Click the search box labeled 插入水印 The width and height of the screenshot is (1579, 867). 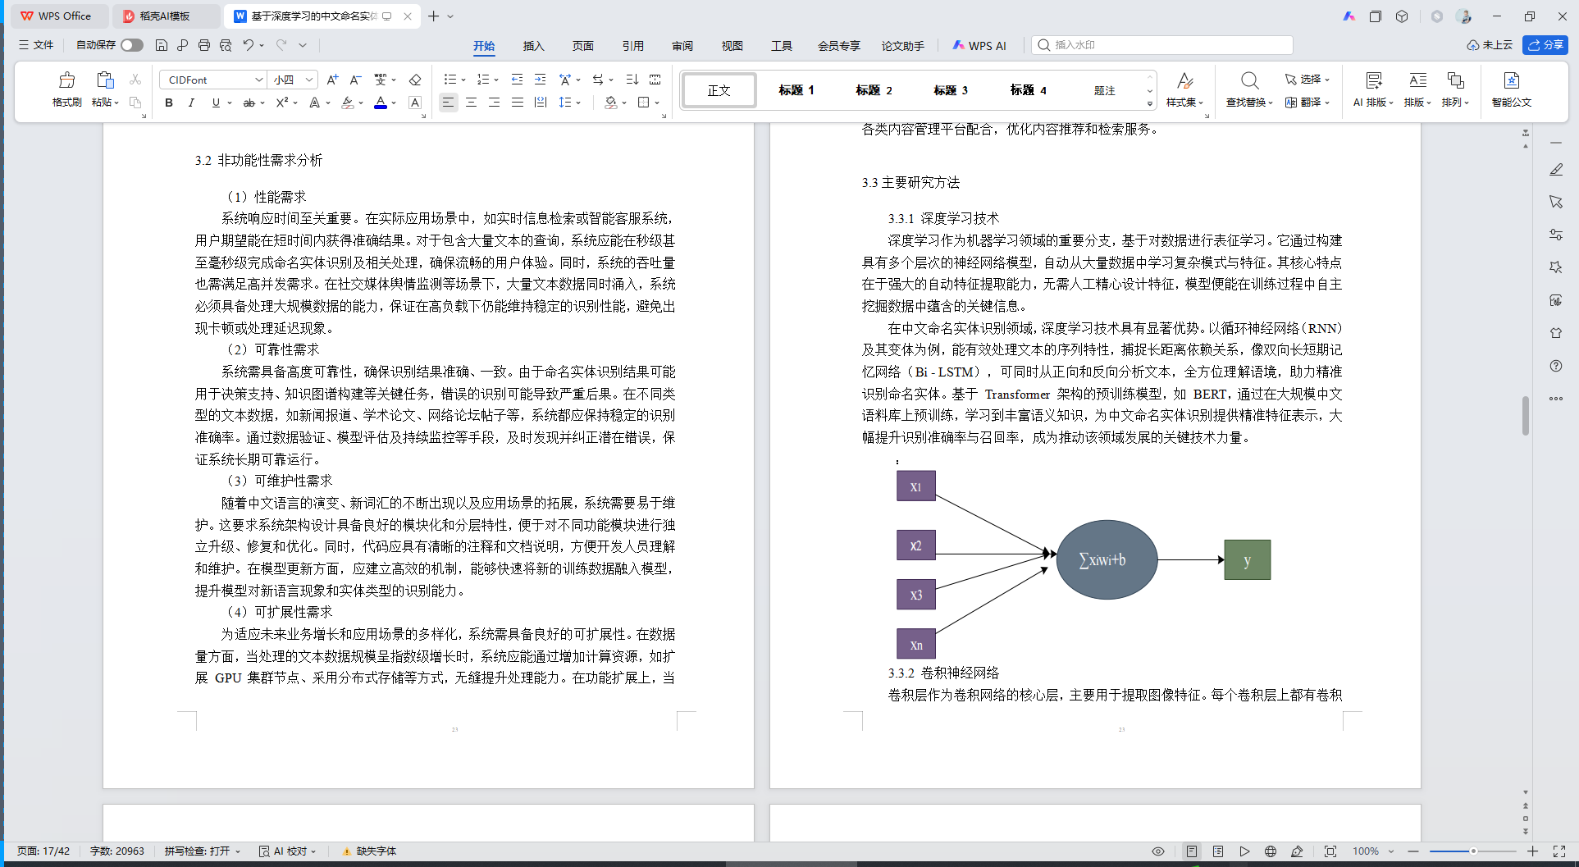coord(1162,45)
